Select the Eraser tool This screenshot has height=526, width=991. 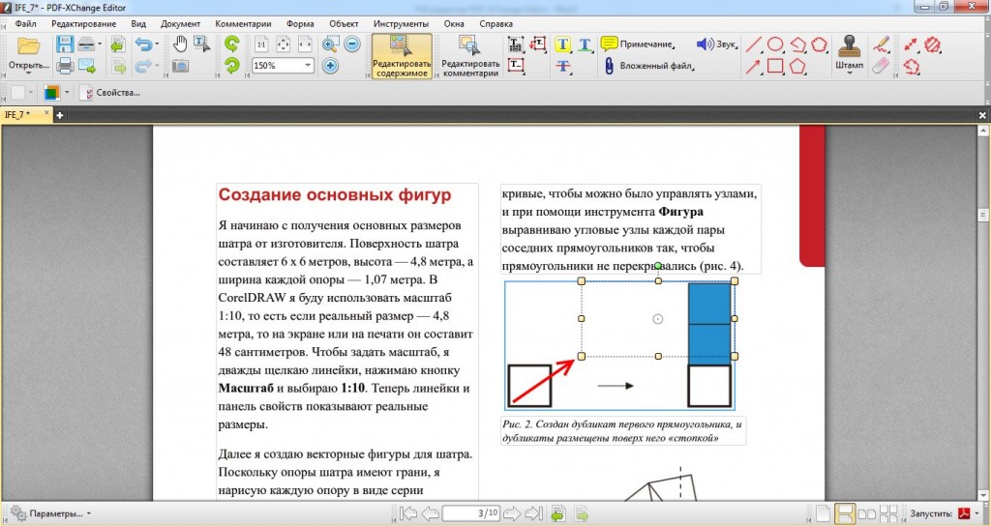881,65
